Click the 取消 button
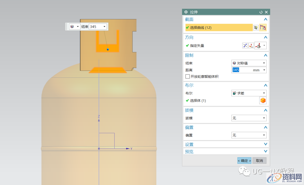This screenshot has height=185, width=304. (x=259, y=161)
